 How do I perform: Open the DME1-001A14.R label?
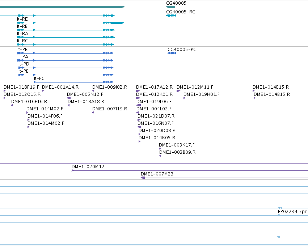click(x=60, y=87)
